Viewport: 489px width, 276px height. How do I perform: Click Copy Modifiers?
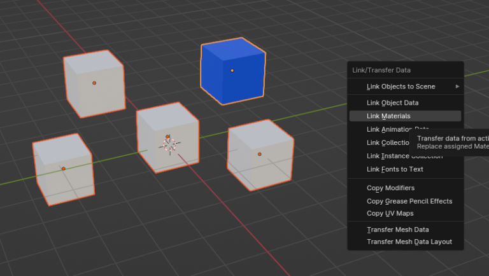tap(390, 188)
